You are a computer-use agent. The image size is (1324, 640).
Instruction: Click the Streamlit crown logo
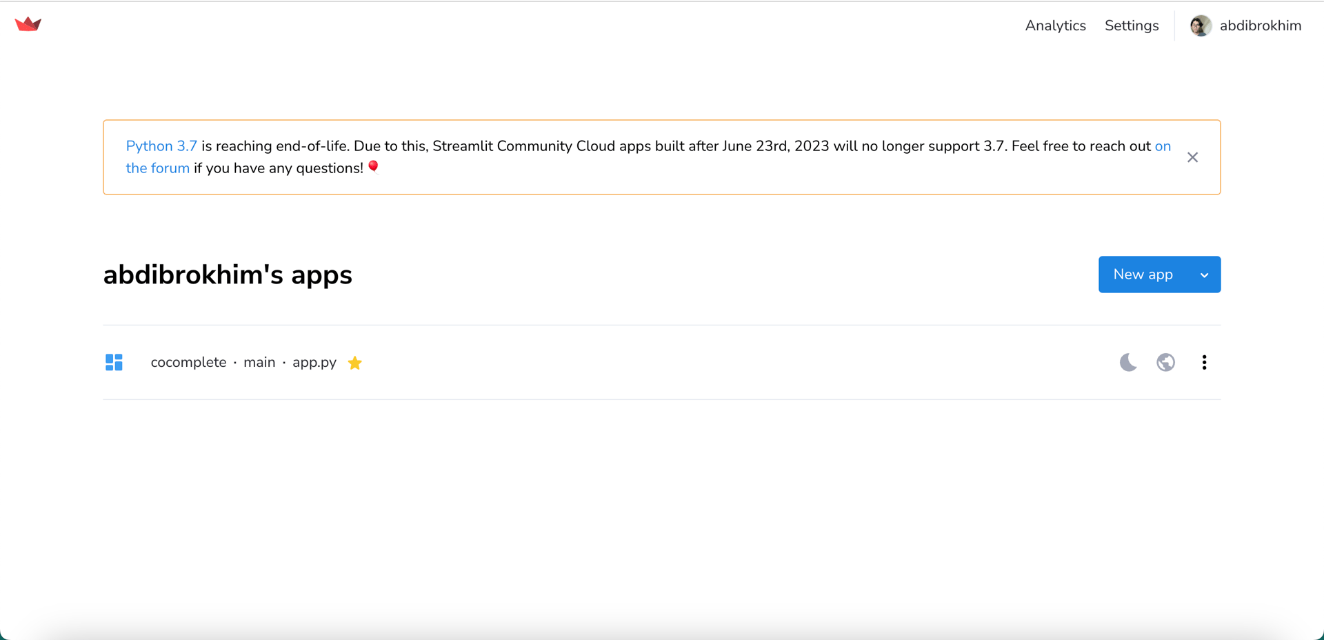click(28, 25)
